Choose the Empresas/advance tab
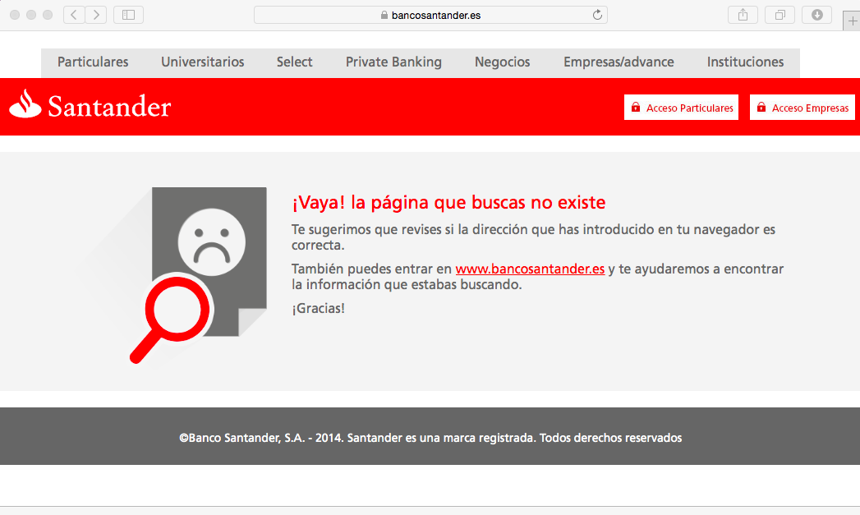Screen dimensions: 860x515 pos(619,62)
